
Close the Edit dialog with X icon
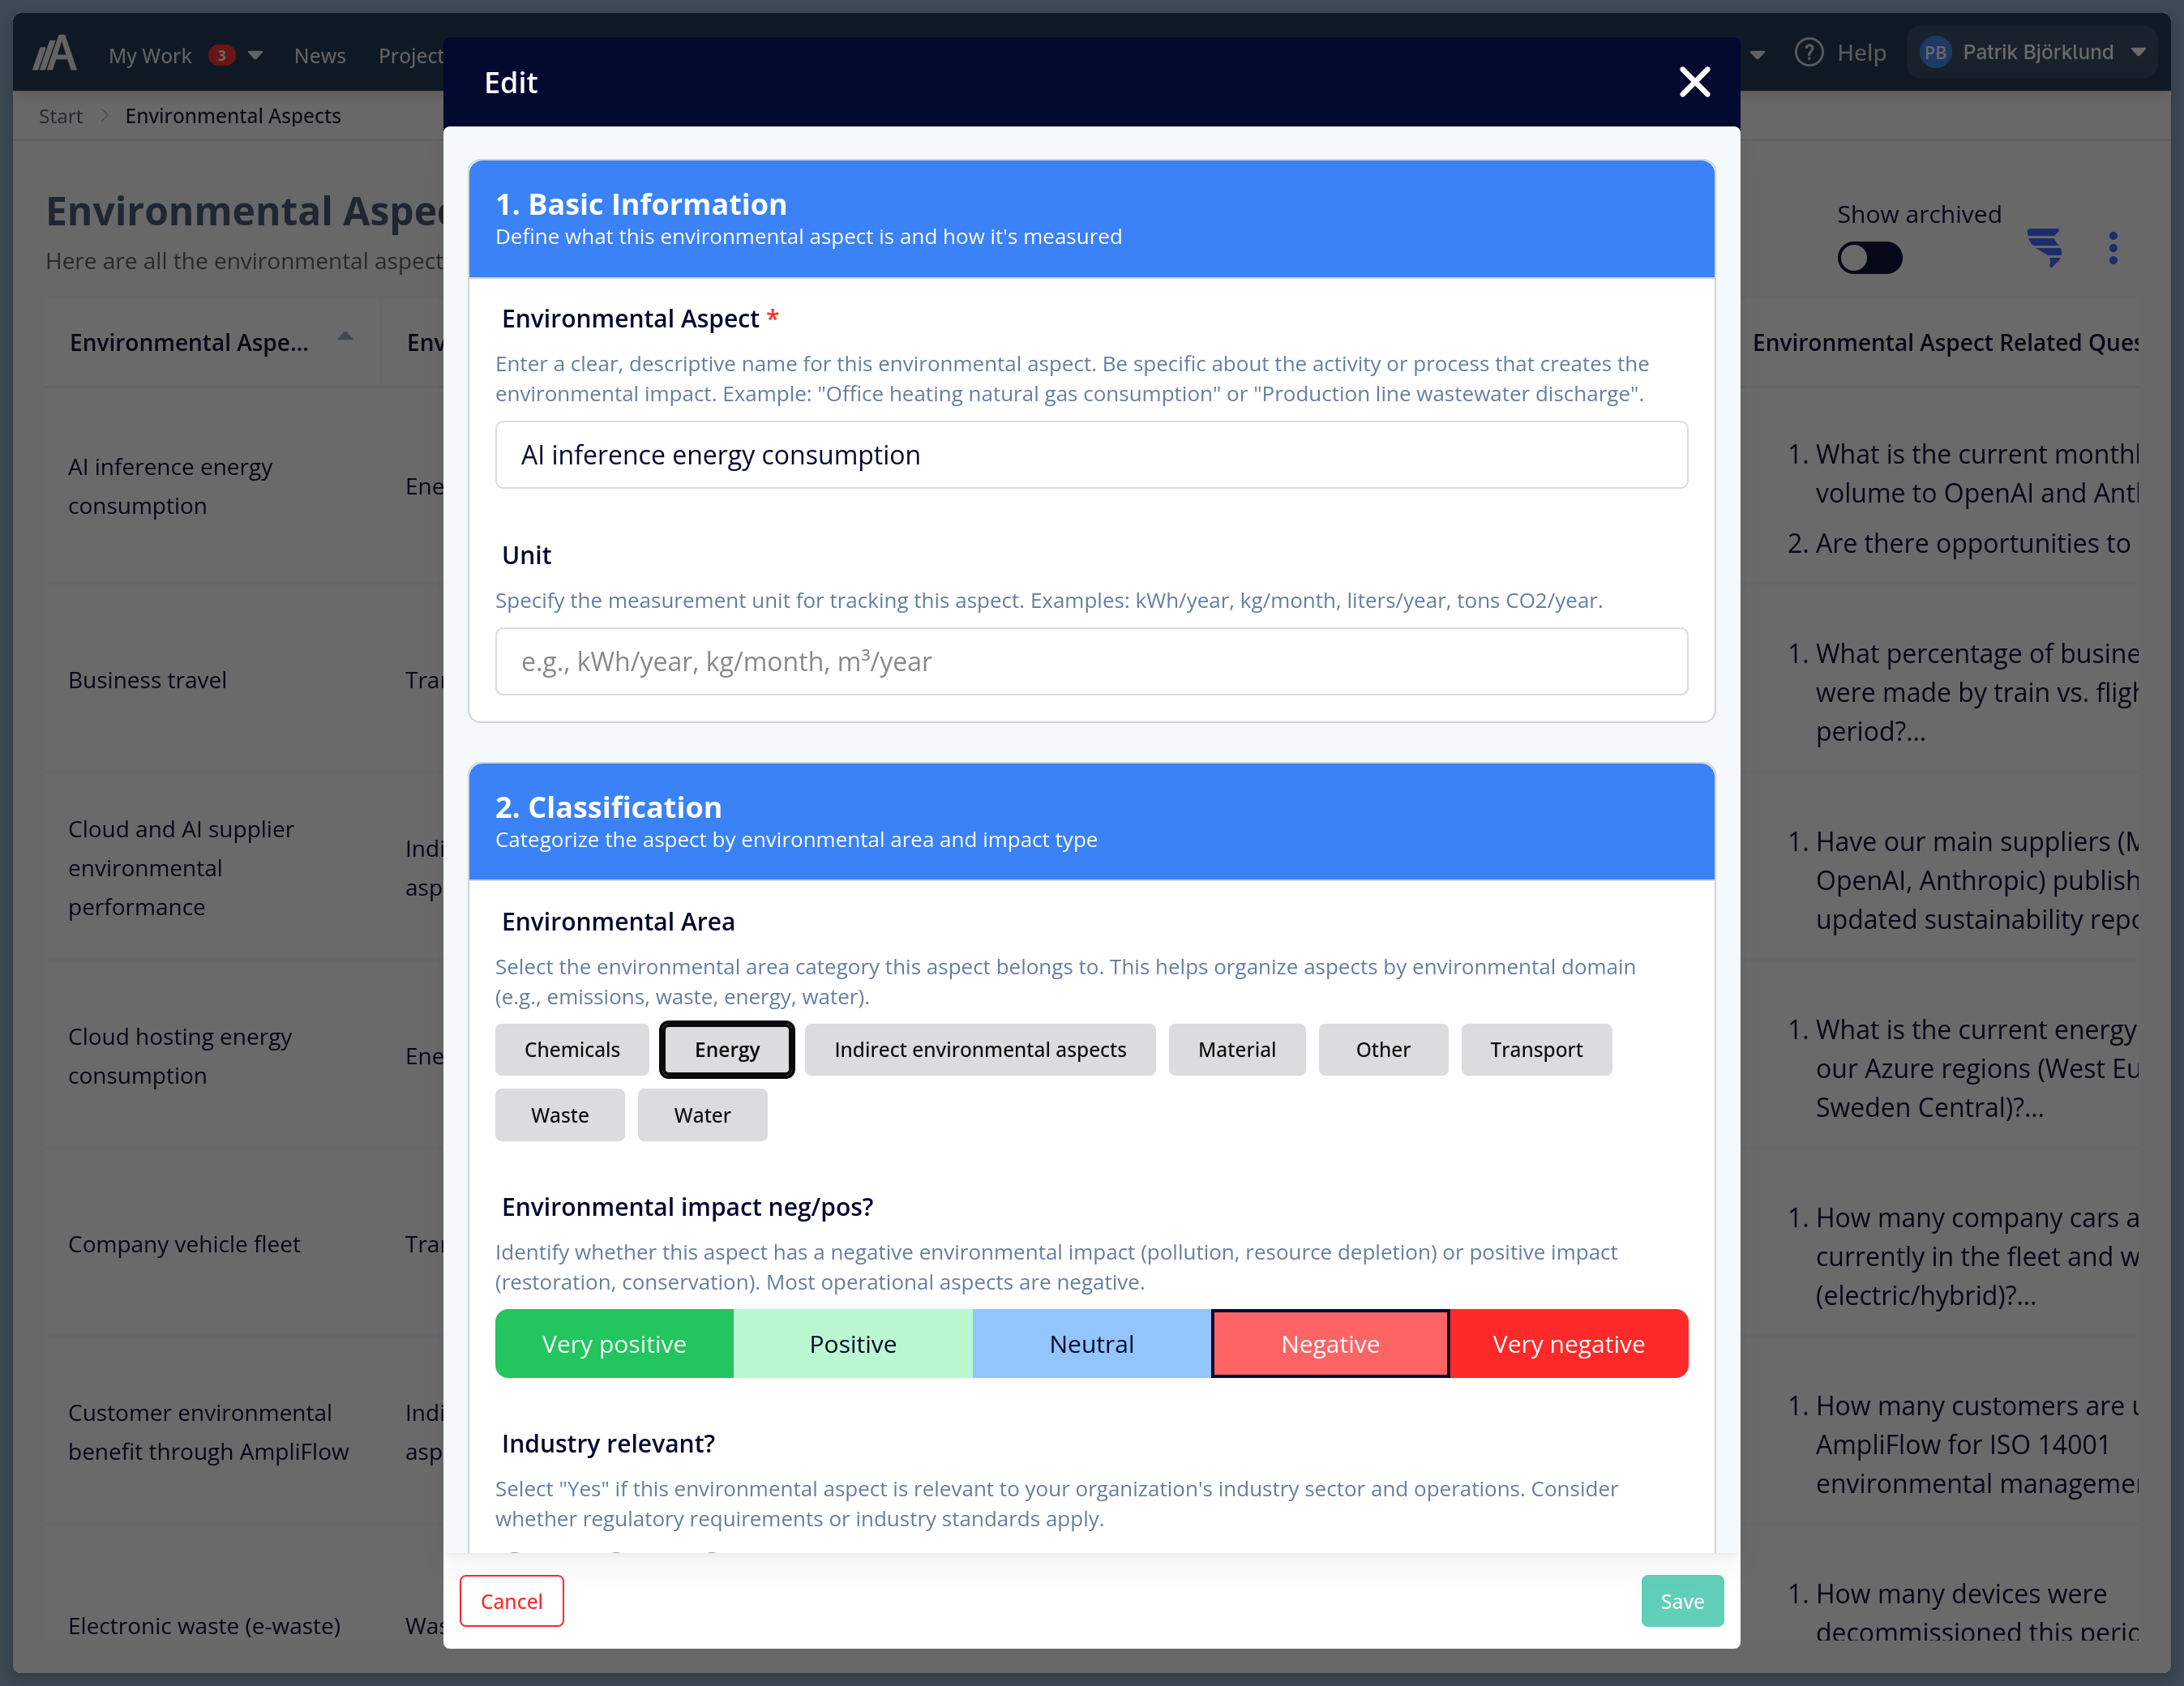point(1694,82)
